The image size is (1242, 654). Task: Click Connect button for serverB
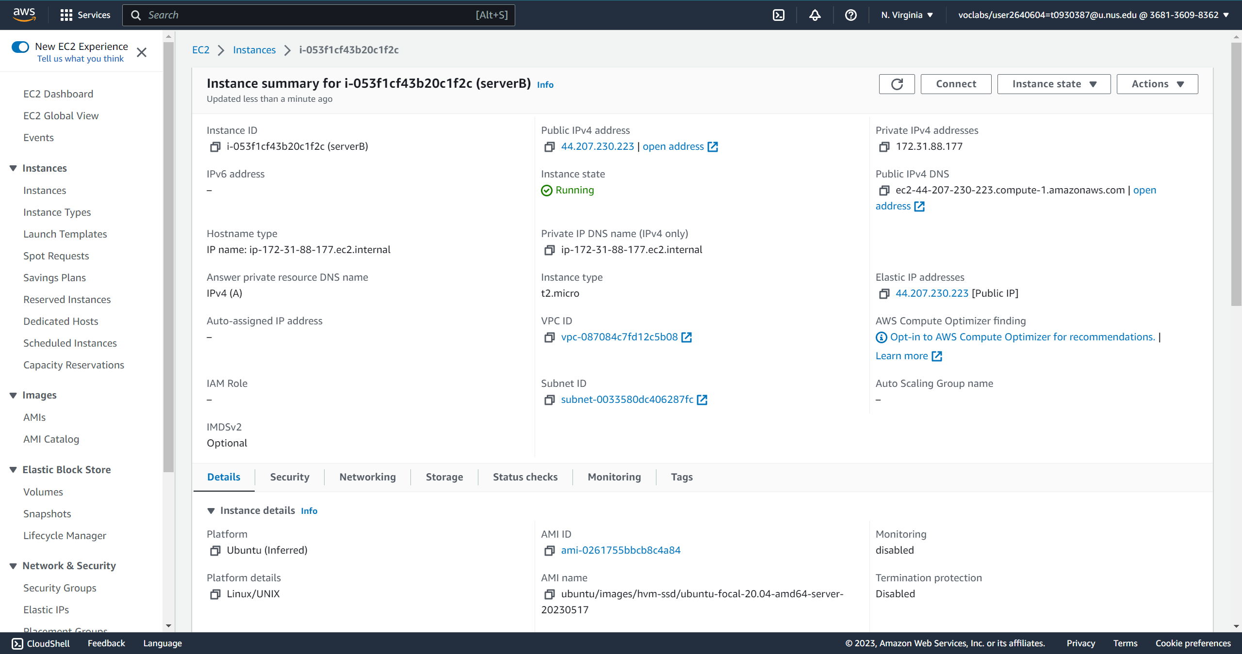pyautogui.click(x=955, y=84)
